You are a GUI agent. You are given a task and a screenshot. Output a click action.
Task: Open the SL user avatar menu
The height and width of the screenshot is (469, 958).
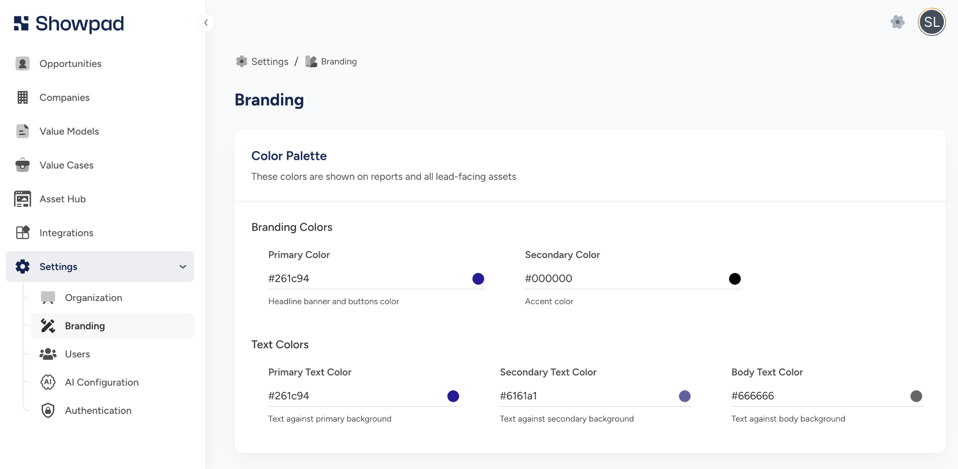pos(932,22)
